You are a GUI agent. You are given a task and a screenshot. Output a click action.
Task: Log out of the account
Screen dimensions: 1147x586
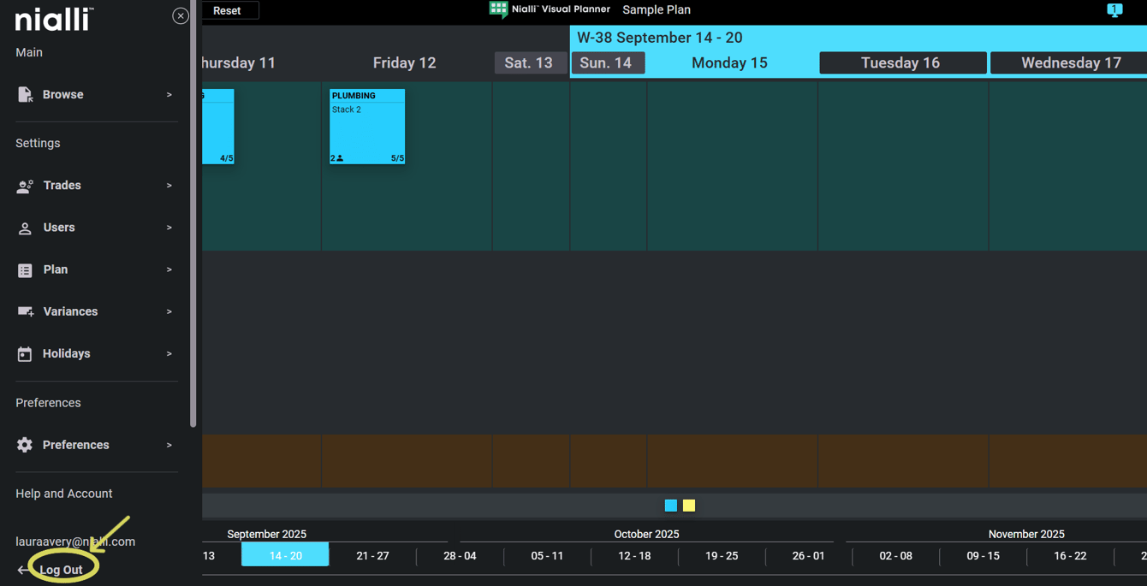(x=61, y=570)
